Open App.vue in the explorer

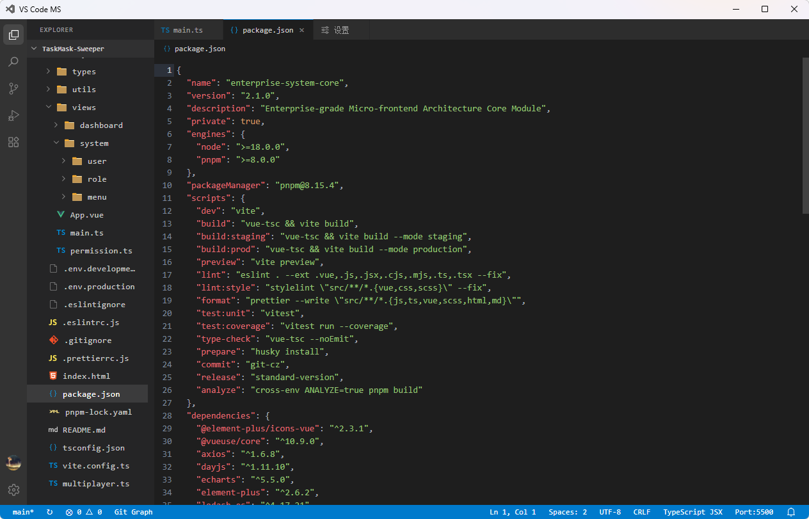click(87, 215)
